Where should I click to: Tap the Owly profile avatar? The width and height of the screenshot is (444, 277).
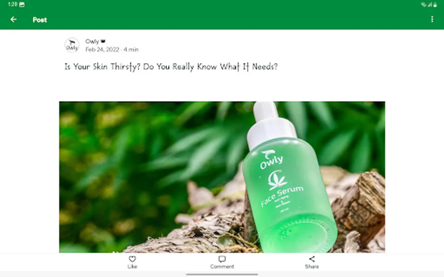click(72, 45)
